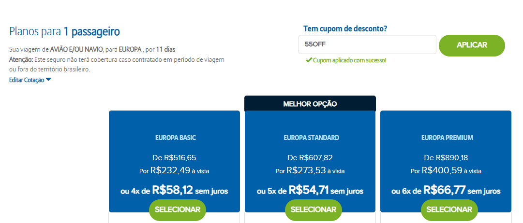
Task: Click the Europa Standard plan title
Action: click(x=311, y=138)
